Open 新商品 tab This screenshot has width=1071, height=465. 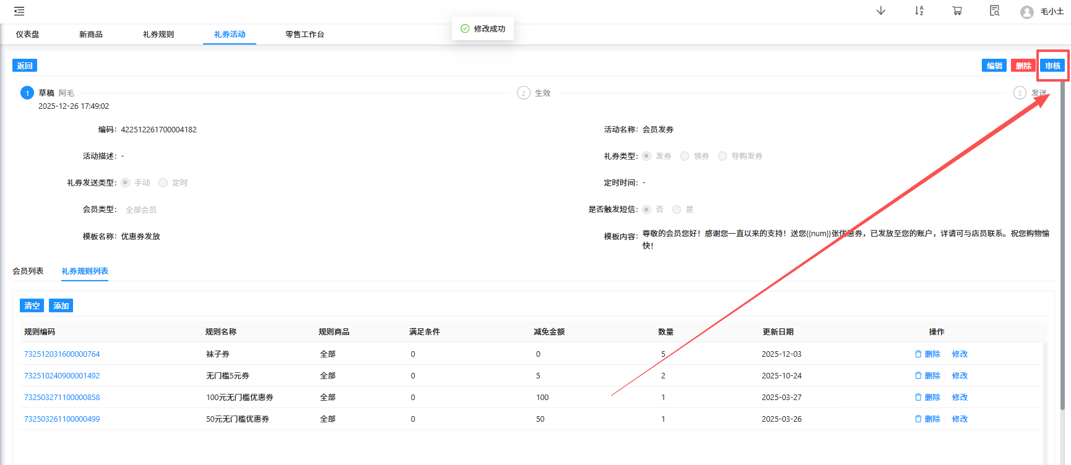pos(91,35)
